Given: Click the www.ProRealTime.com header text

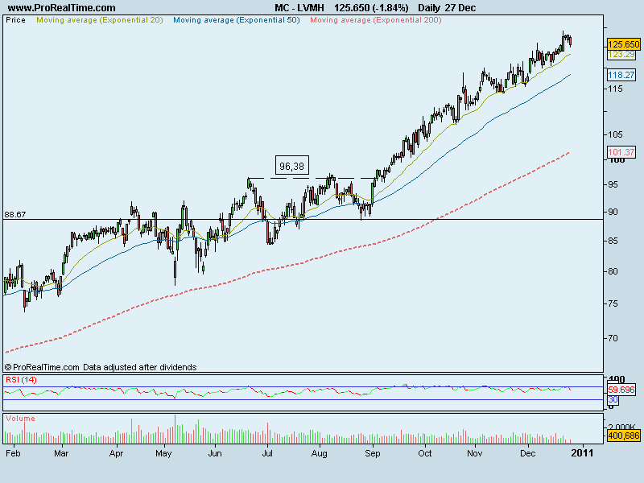Looking at the screenshot, I should pos(62,8).
